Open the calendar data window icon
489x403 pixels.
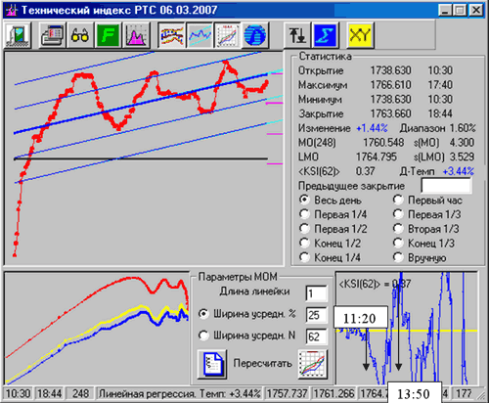click(x=52, y=35)
